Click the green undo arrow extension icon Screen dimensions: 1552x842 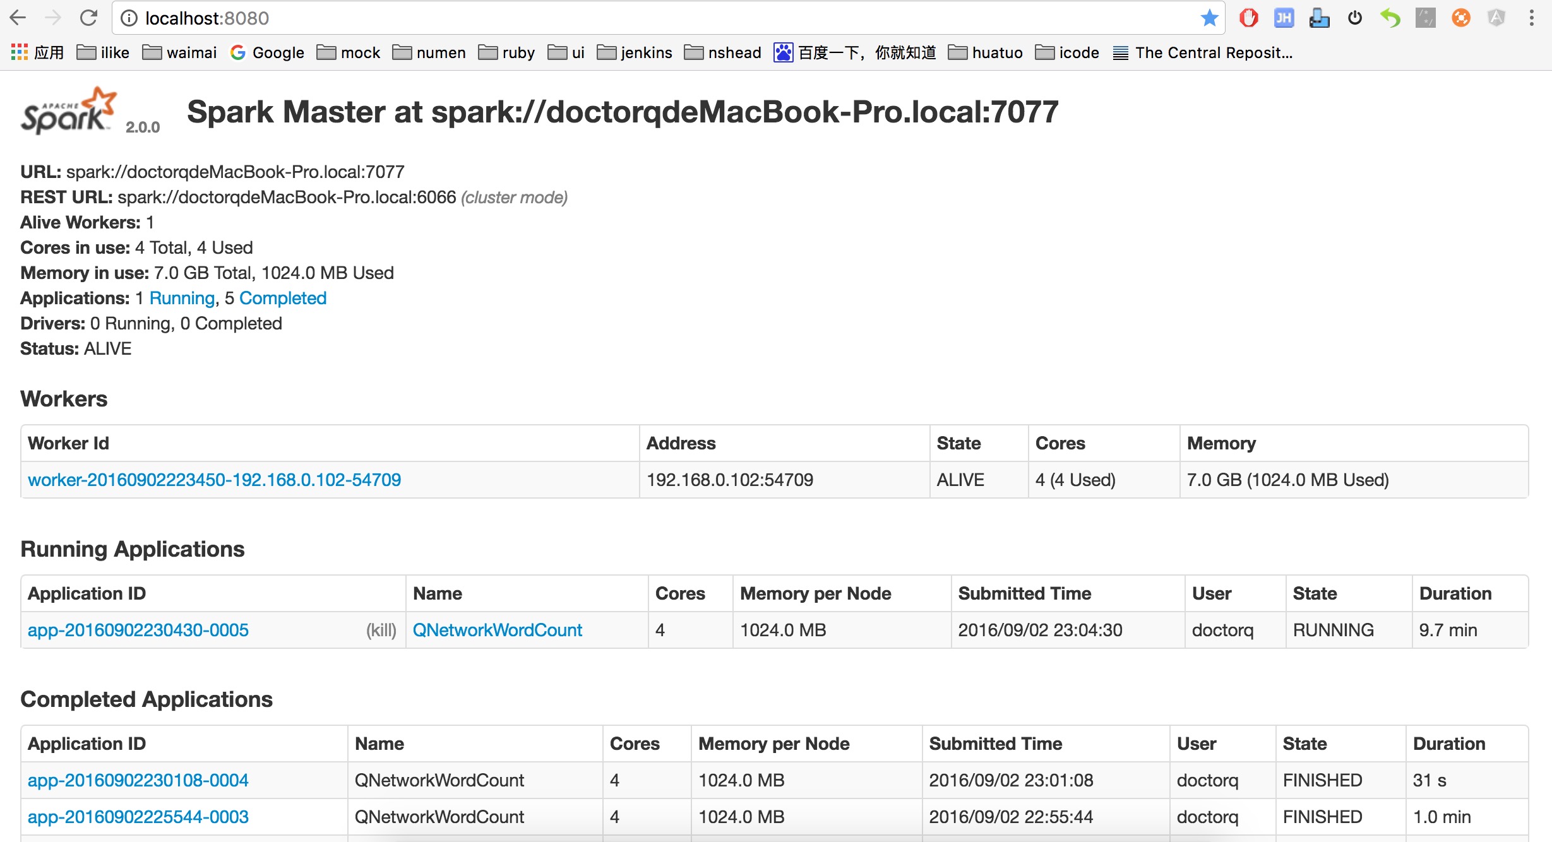pyautogui.click(x=1390, y=18)
